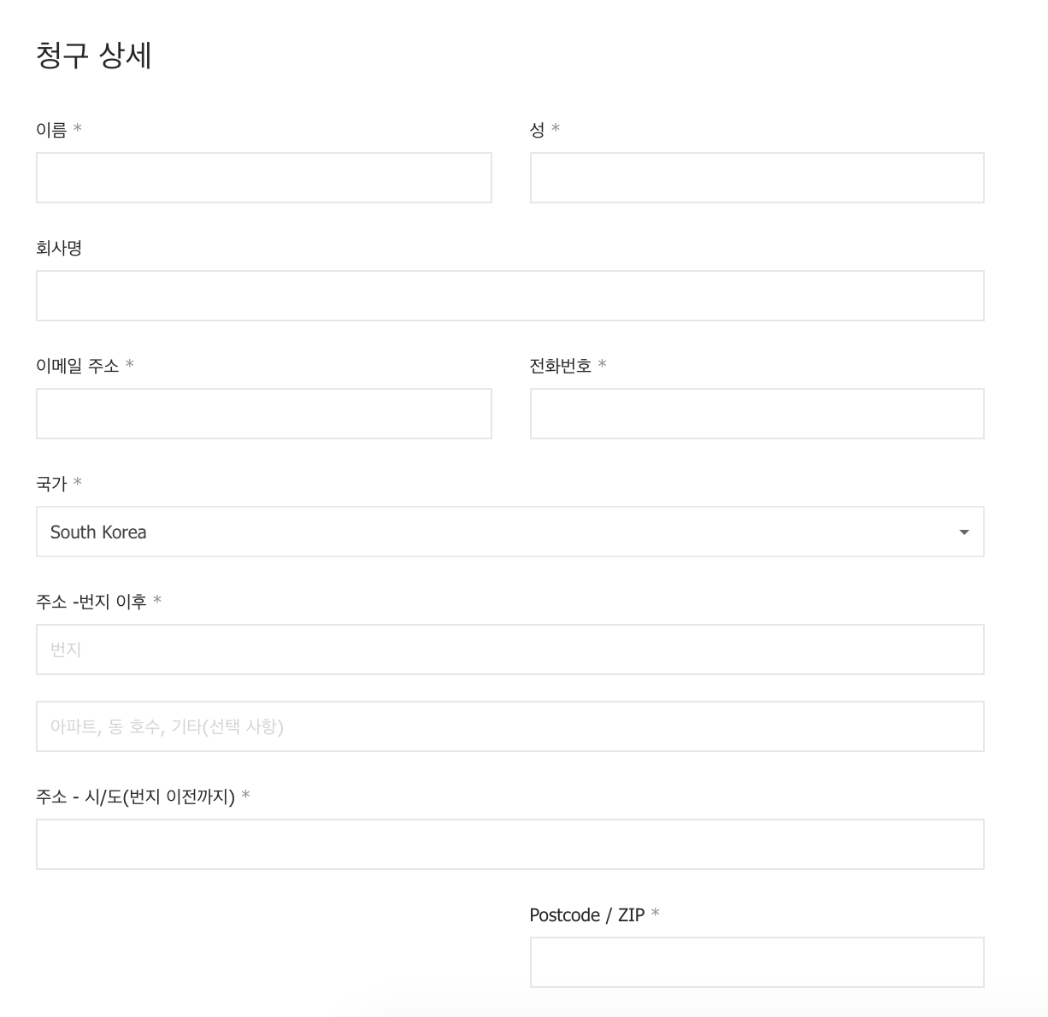Image resolution: width=1048 pixels, height=1017 pixels.
Task: Select the 이메일 주소 email input box
Action: (x=263, y=414)
